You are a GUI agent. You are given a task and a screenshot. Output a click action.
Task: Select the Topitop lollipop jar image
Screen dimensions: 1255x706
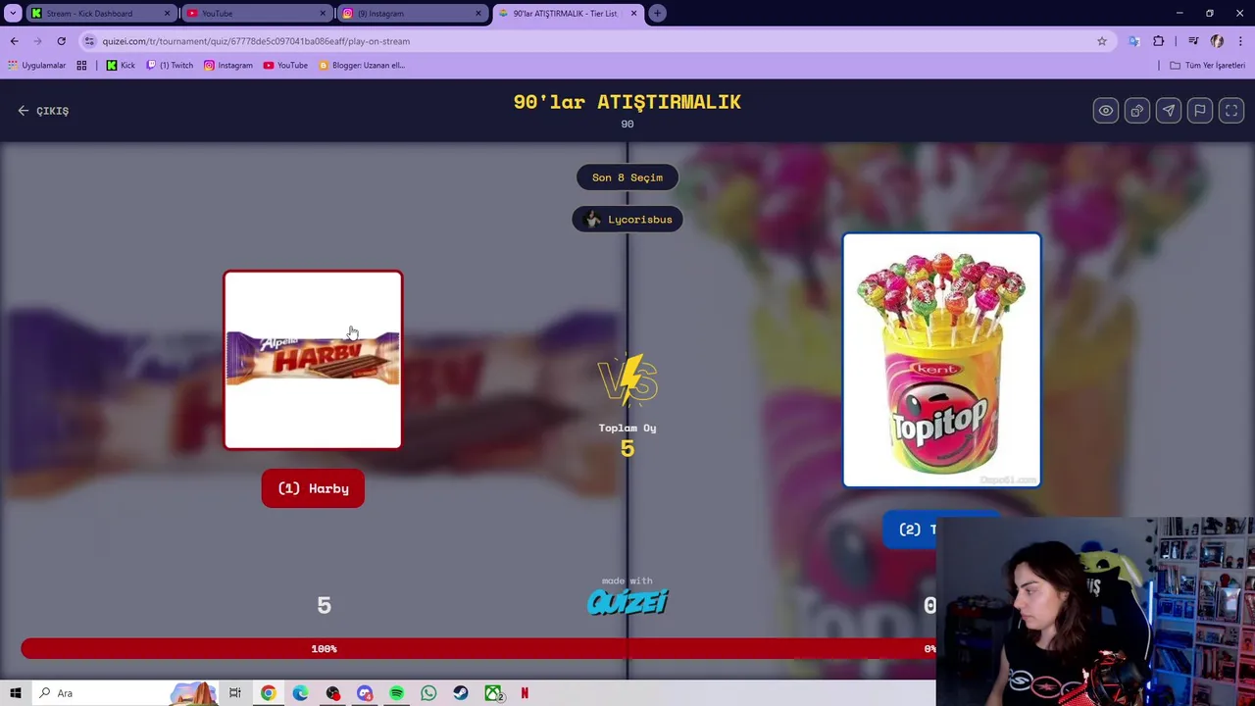941,360
